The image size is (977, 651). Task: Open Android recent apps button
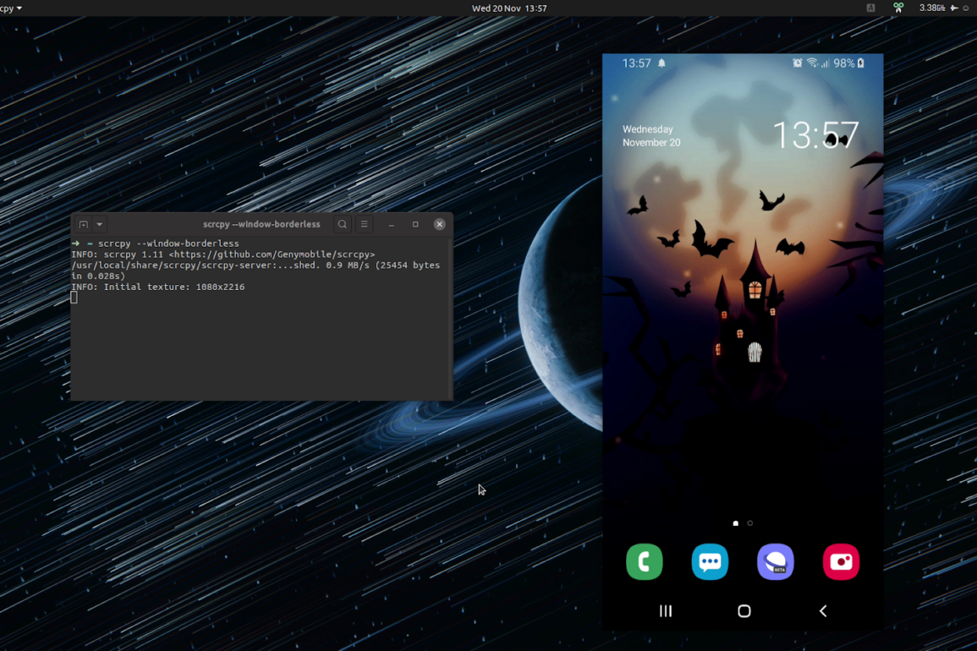click(666, 611)
